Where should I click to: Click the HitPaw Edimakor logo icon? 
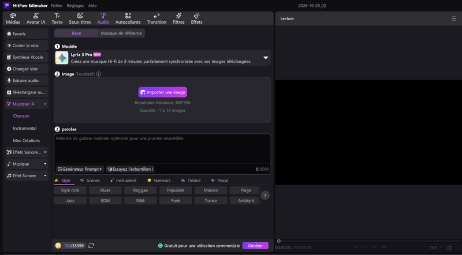click(6, 5)
